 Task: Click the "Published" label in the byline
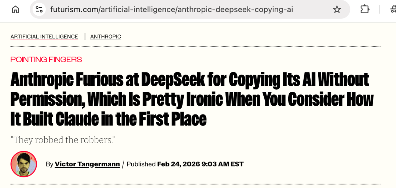[x=141, y=164]
